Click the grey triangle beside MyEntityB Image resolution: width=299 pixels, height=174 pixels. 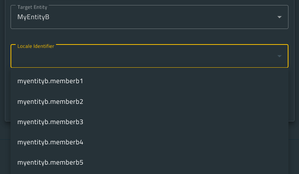click(279, 17)
